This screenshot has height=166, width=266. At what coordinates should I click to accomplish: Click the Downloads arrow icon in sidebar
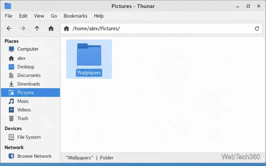[11, 84]
